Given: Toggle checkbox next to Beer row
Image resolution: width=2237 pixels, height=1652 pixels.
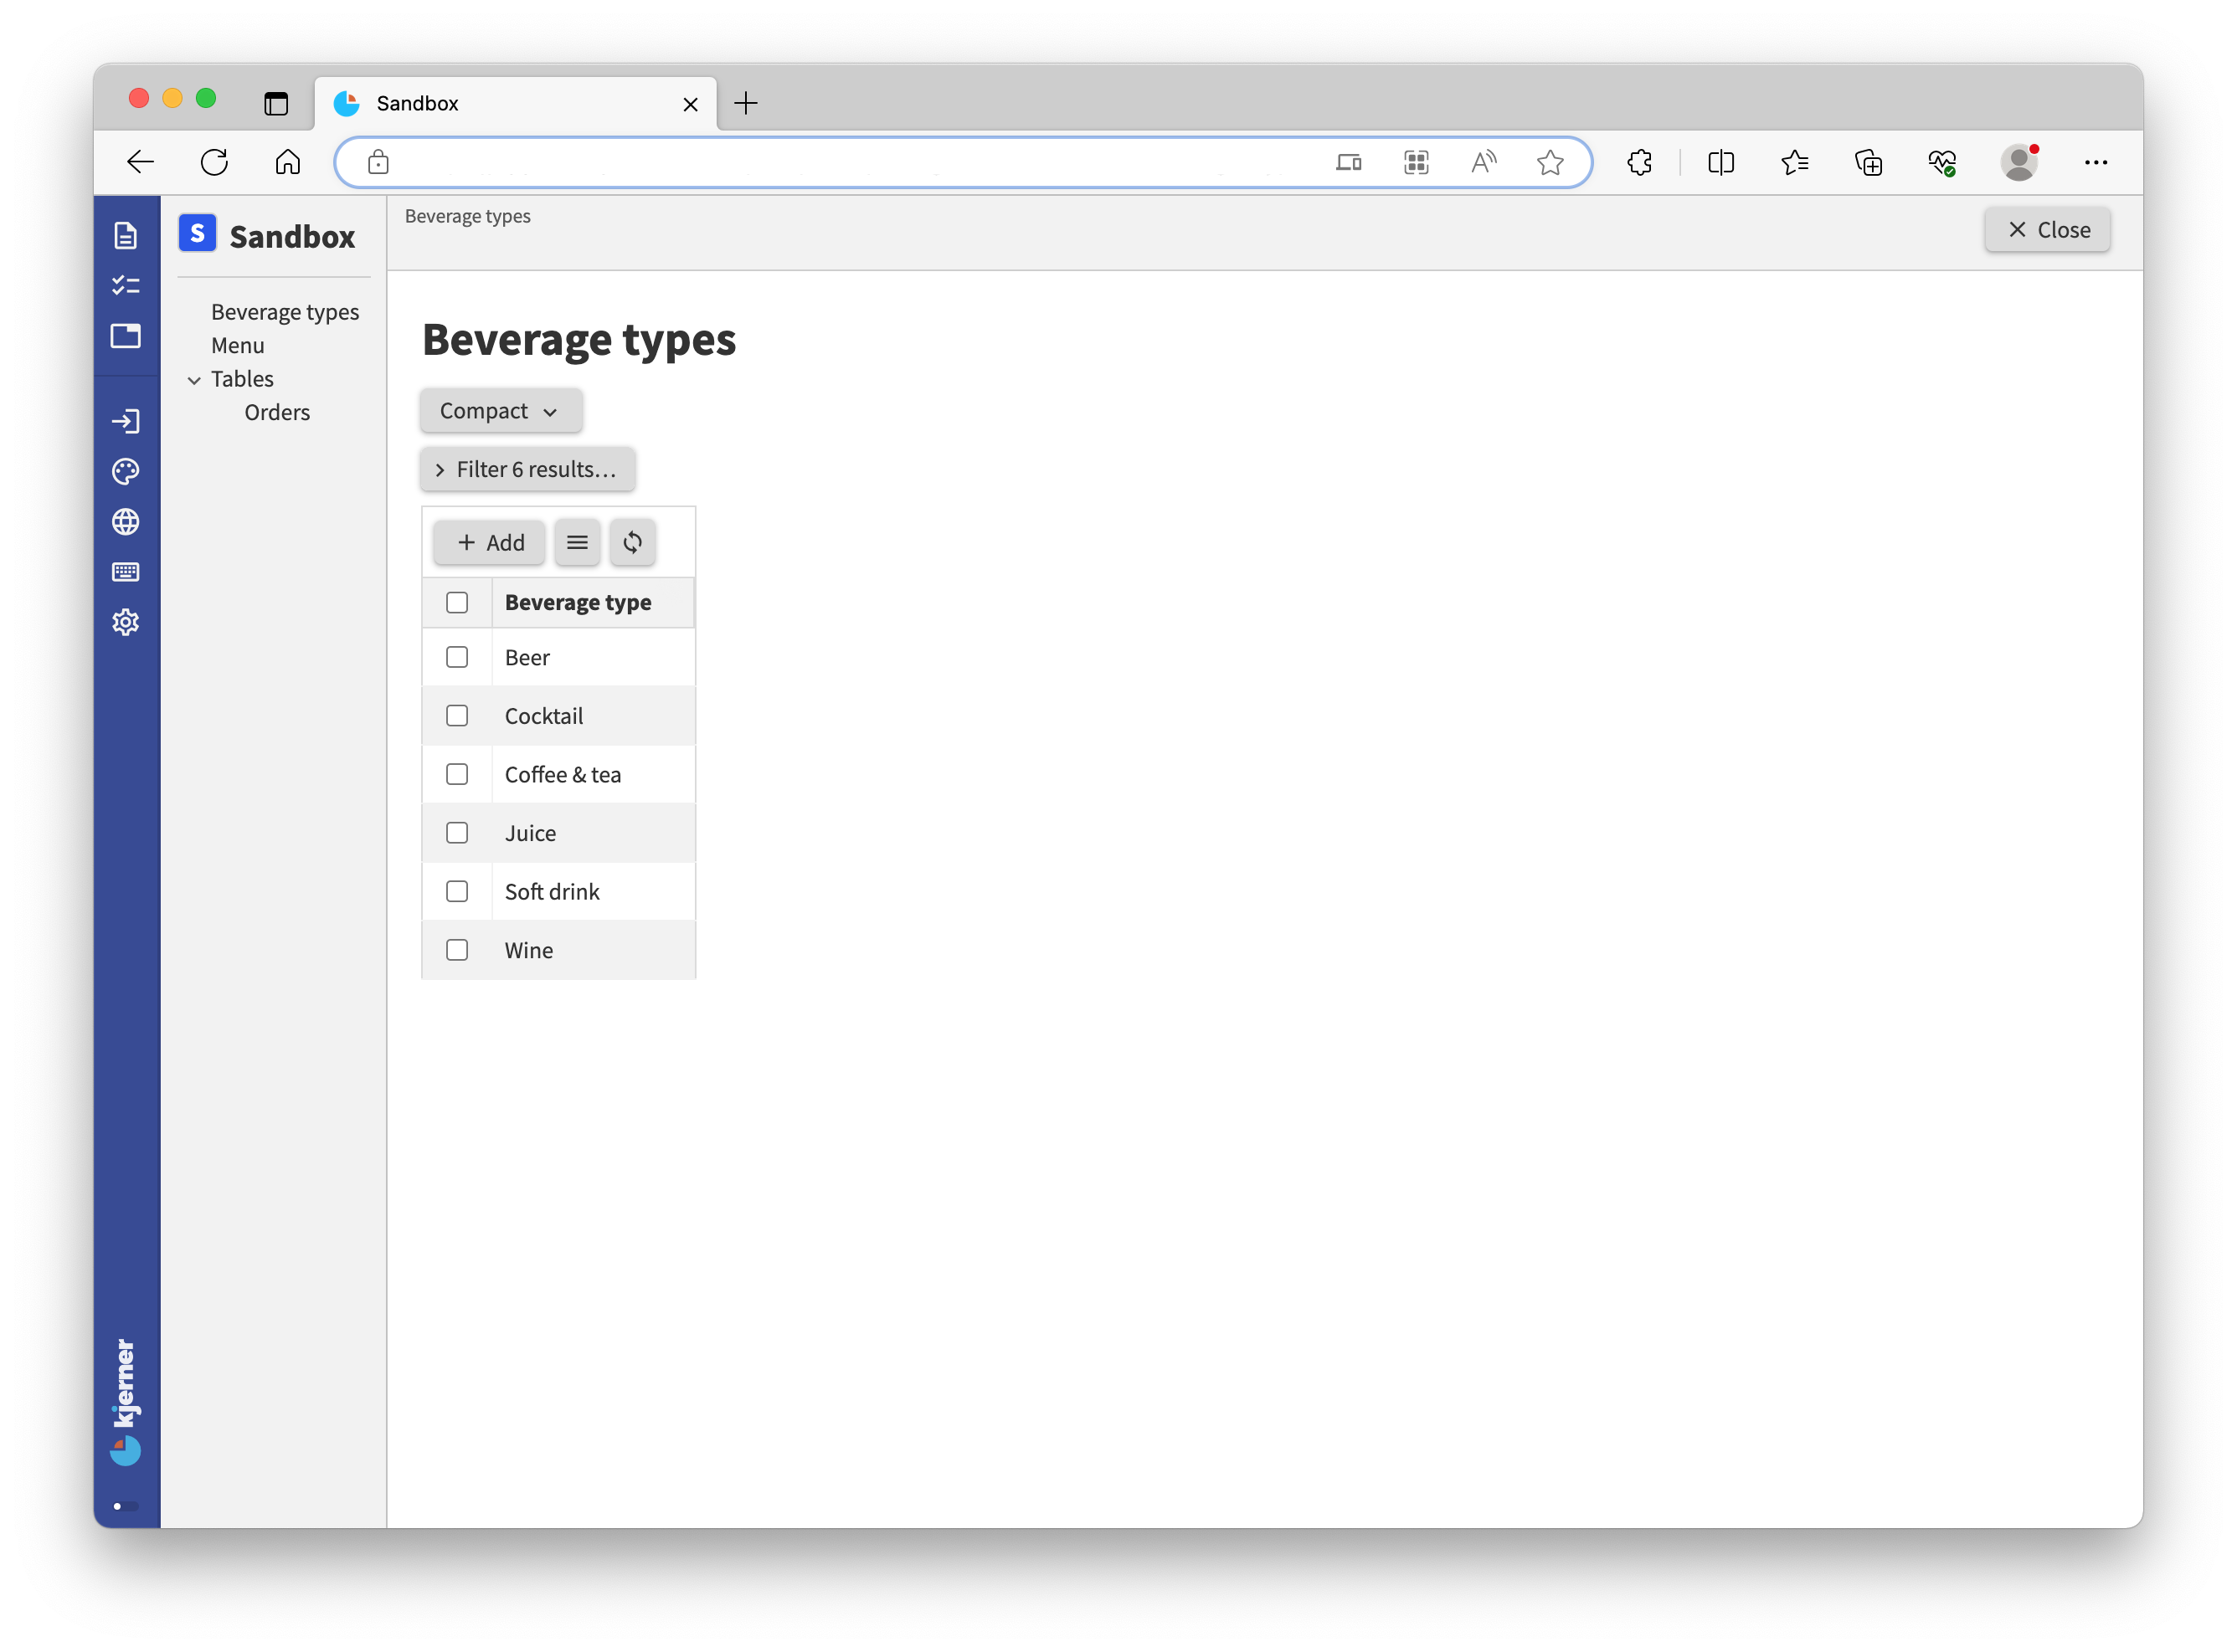Looking at the screenshot, I should click(x=459, y=656).
